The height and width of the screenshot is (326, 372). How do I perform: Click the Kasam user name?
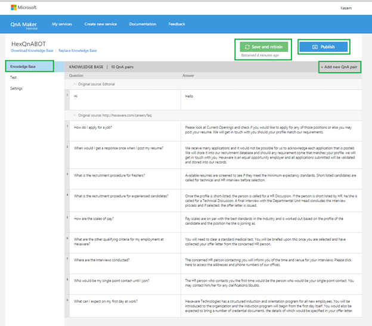(346, 8)
